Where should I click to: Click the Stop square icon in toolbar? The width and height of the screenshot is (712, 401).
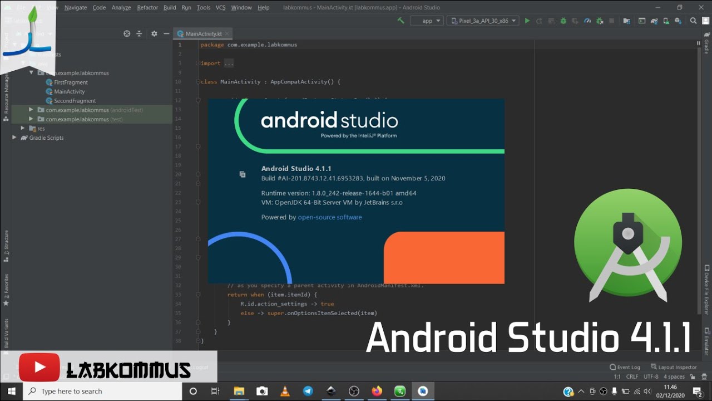[x=612, y=21]
